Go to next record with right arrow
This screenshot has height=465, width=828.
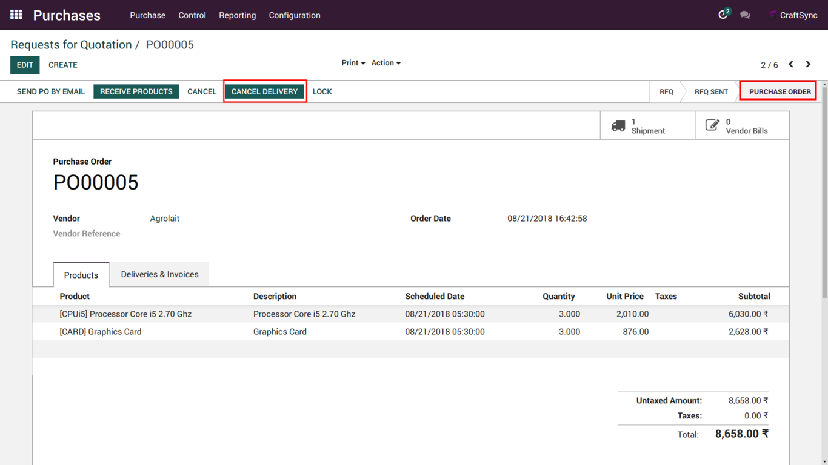808,64
